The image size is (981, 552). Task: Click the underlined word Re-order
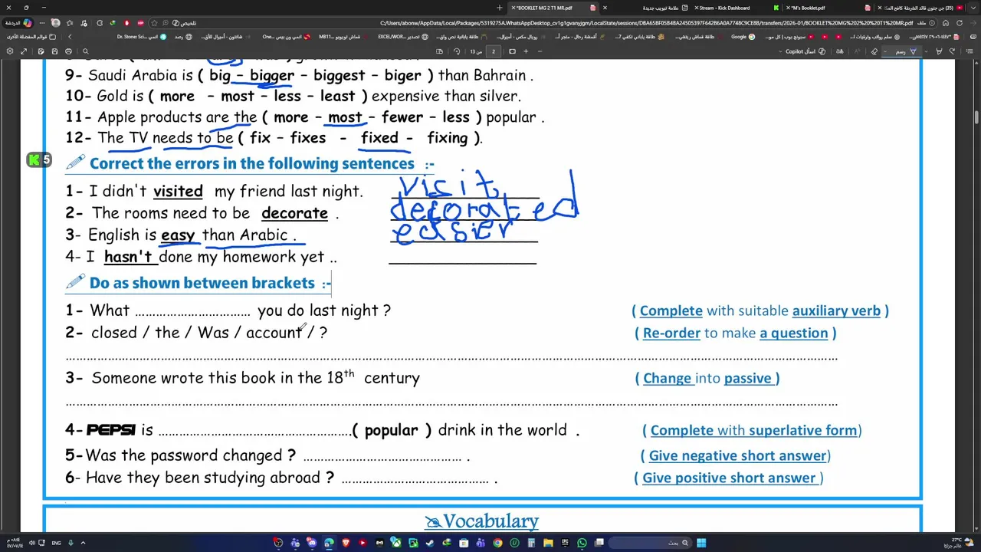click(671, 333)
